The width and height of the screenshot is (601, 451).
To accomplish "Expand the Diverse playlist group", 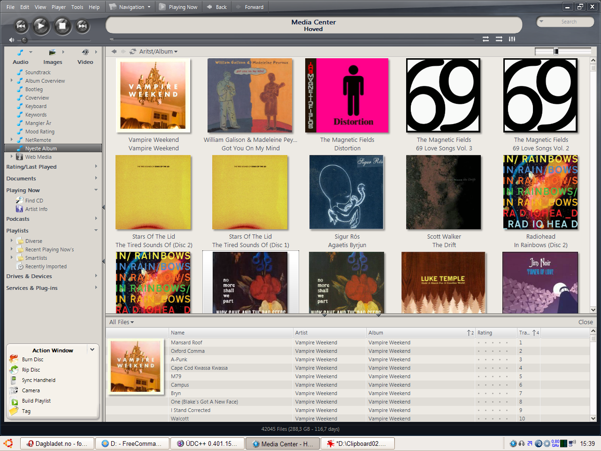I will click(12, 241).
